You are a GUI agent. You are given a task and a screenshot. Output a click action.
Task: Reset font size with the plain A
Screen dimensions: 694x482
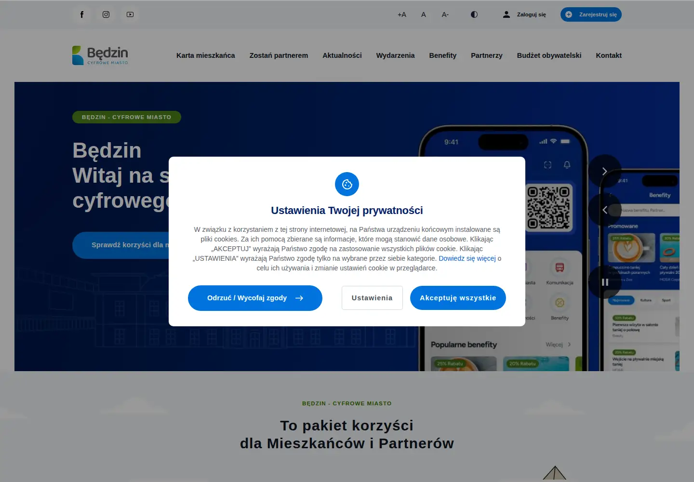pyautogui.click(x=424, y=14)
